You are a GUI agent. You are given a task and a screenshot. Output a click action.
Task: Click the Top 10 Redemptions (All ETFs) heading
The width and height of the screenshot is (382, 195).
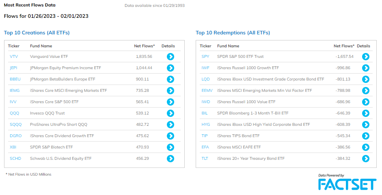[x=233, y=33]
